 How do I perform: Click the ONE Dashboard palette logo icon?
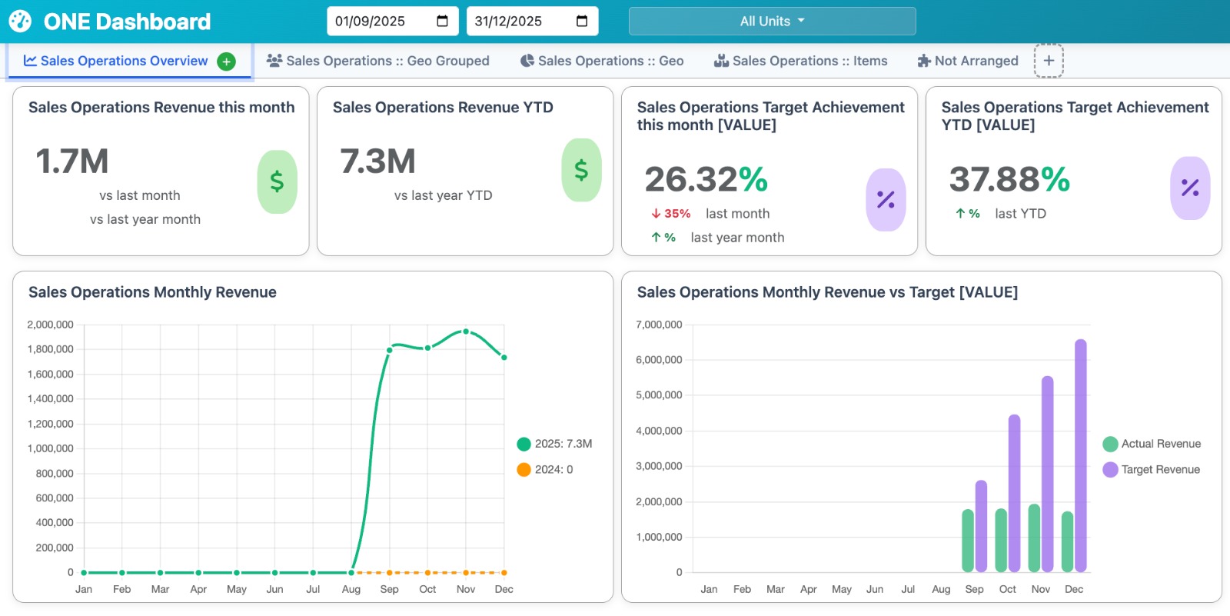[20, 22]
